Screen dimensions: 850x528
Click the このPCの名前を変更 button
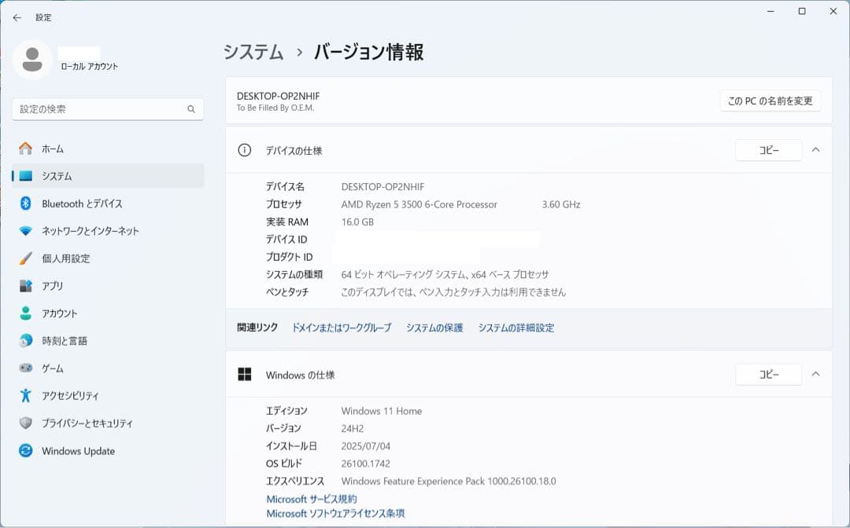pyautogui.click(x=770, y=101)
